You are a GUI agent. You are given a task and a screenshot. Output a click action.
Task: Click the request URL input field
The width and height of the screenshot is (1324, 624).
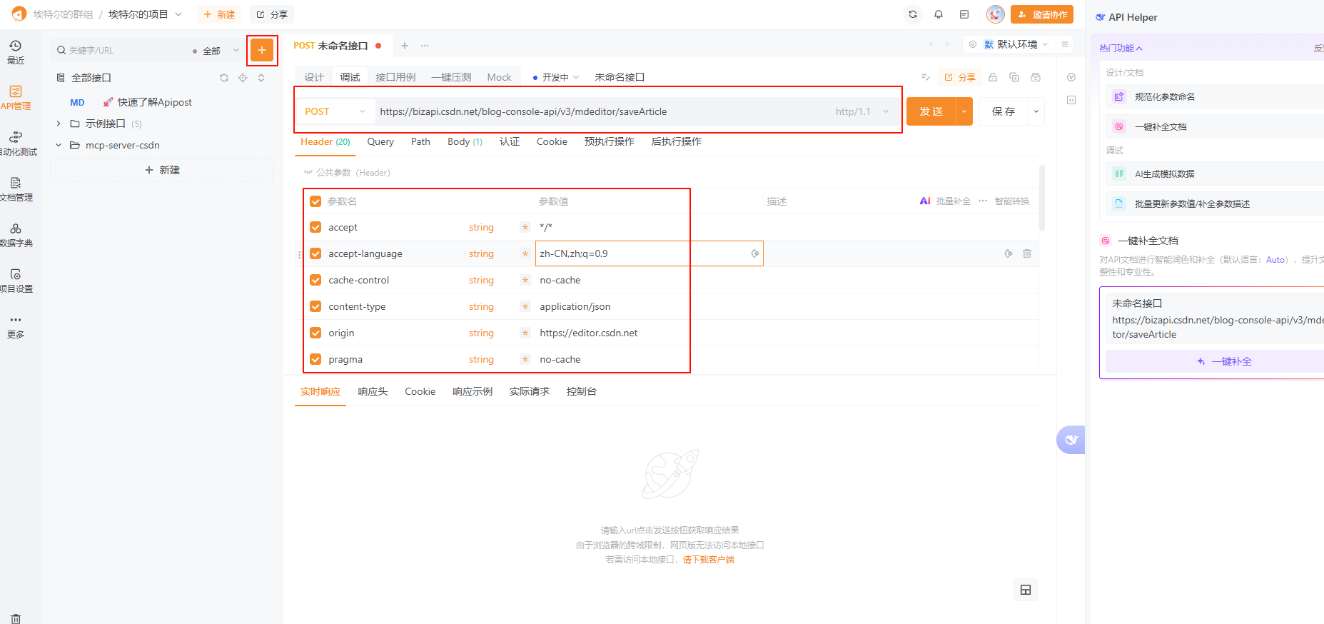coord(603,111)
